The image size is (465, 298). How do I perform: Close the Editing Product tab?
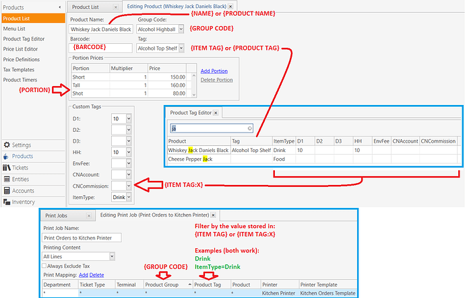coord(230,6)
